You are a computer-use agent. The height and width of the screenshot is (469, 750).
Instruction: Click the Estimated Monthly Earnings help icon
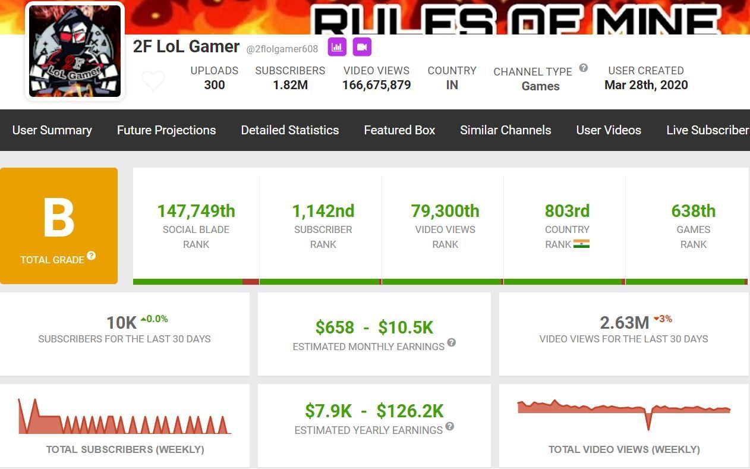tap(452, 342)
